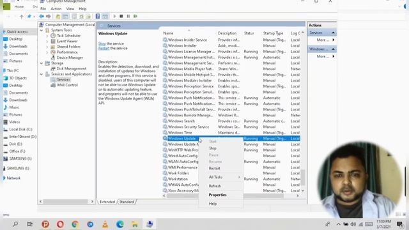Select Disk Management under Storage

(71, 68)
